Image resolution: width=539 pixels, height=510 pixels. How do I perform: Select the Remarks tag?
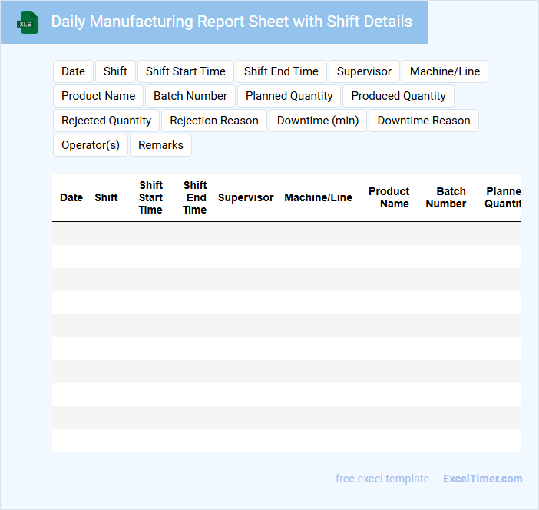point(160,145)
